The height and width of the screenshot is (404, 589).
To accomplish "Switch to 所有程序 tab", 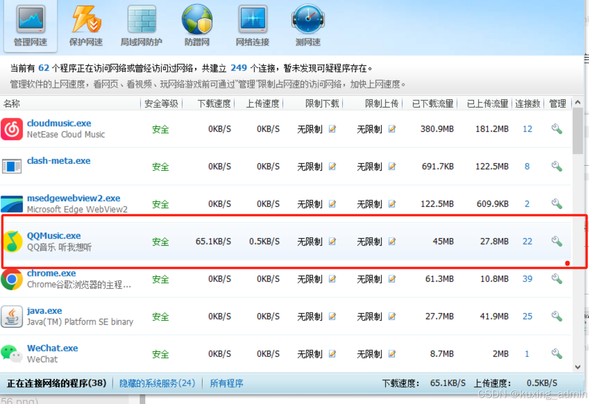I will coord(227,383).
